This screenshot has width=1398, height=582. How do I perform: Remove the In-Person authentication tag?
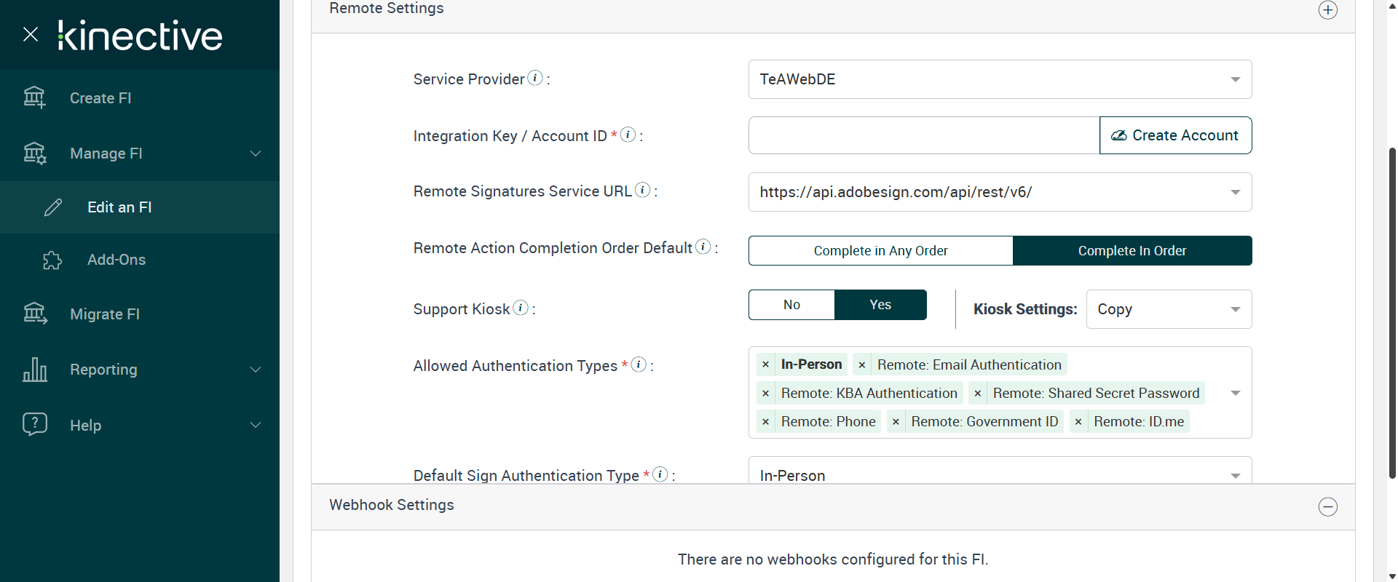click(765, 364)
